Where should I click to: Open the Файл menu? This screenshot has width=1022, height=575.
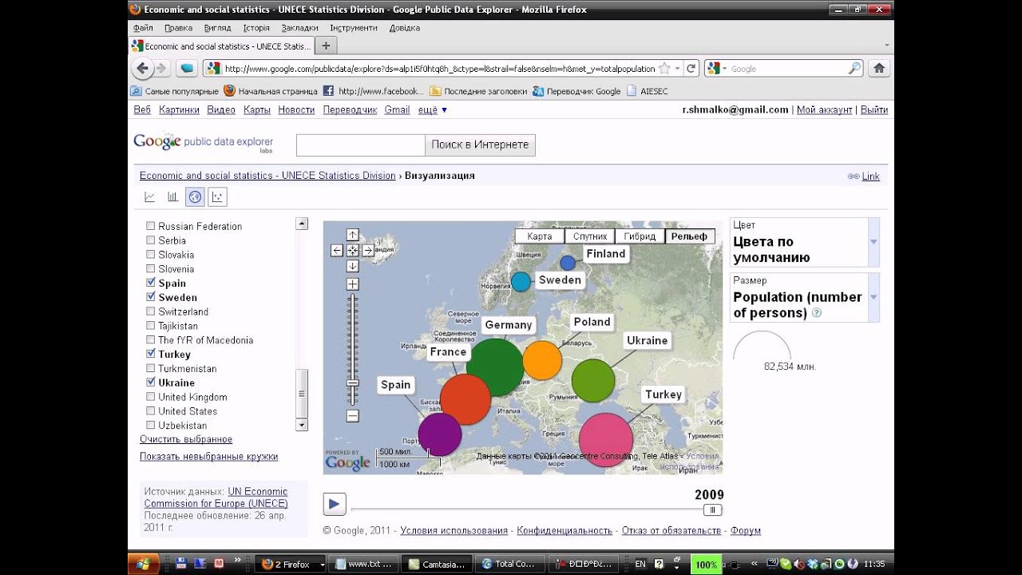[144, 28]
